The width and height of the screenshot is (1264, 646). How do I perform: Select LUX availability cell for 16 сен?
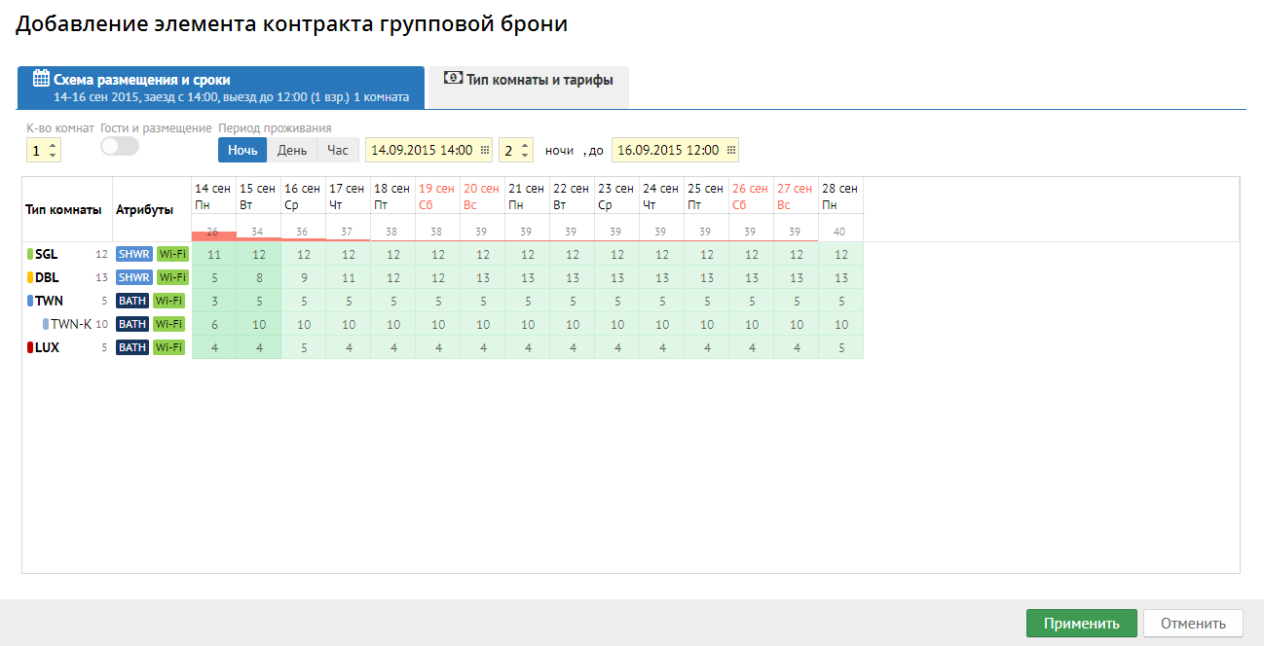click(304, 347)
